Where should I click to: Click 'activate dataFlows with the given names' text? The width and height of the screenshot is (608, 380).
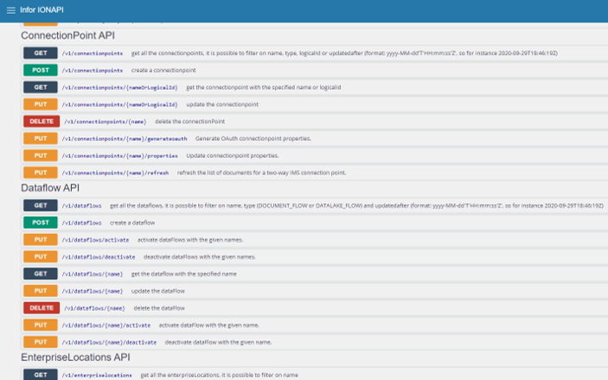point(190,240)
